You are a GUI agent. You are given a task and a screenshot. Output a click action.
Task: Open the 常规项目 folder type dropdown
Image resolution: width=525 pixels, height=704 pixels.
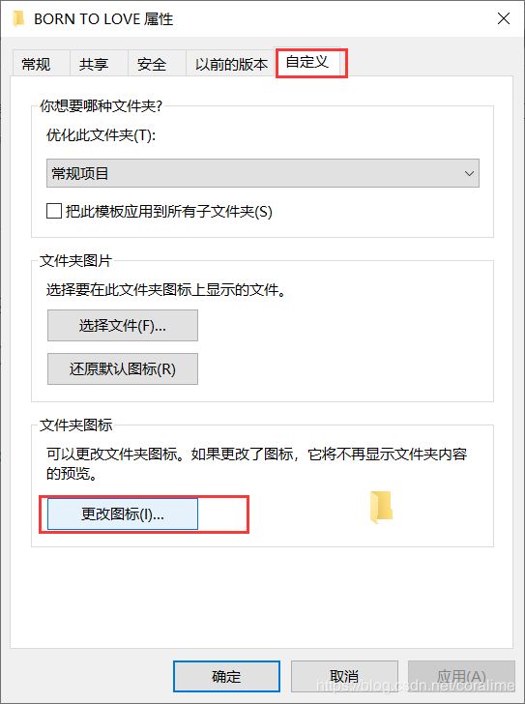pyautogui.click(x=263, y=173)
